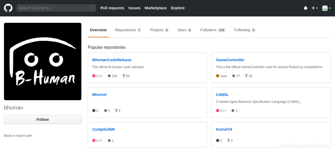Screen dimensions: 335x150
Task: Click the GameController description text
Action: [x=269, y=67]
